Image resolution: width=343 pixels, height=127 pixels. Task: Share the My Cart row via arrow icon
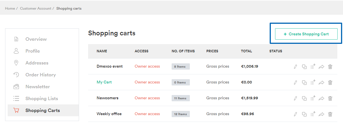pyautogui.click(x=321, y=83)
